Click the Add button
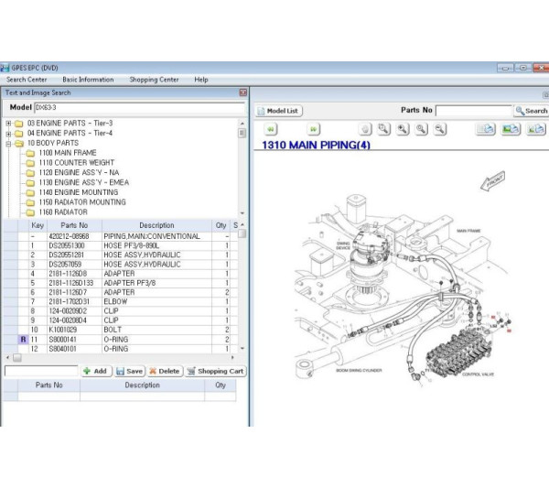Screen dimensions: 549x488 [x=95, y=371]
